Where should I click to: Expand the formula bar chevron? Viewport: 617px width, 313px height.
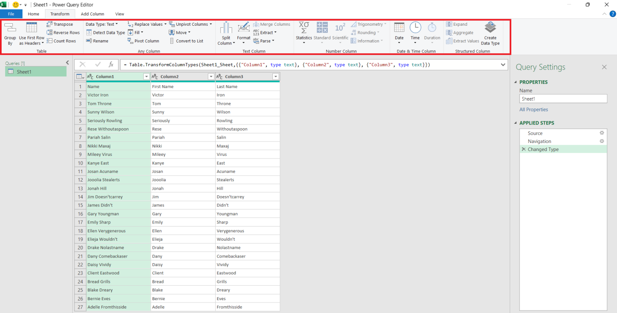(503, 65)
